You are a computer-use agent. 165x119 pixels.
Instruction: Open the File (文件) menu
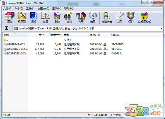[x=7, y=9]
